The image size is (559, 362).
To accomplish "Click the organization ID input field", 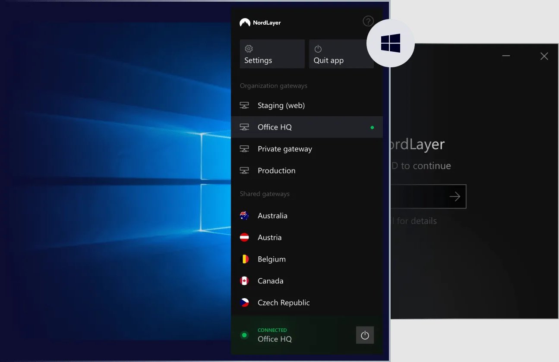I will coord(419,197).
